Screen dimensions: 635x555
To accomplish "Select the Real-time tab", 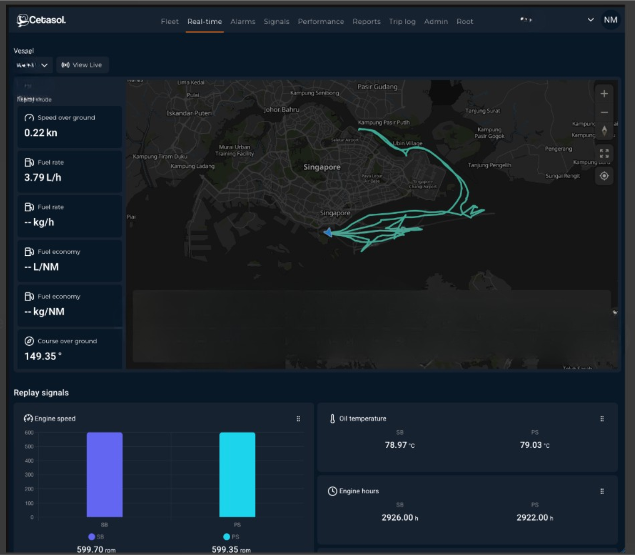I will [x=204, y=21].
